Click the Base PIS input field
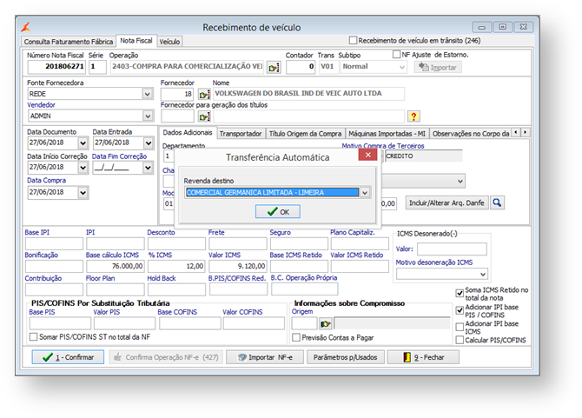The image size is (582, 418). [60, 323]
